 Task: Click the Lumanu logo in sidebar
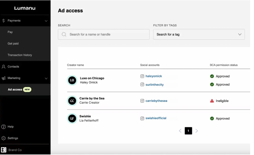click(x=25, y=8)
